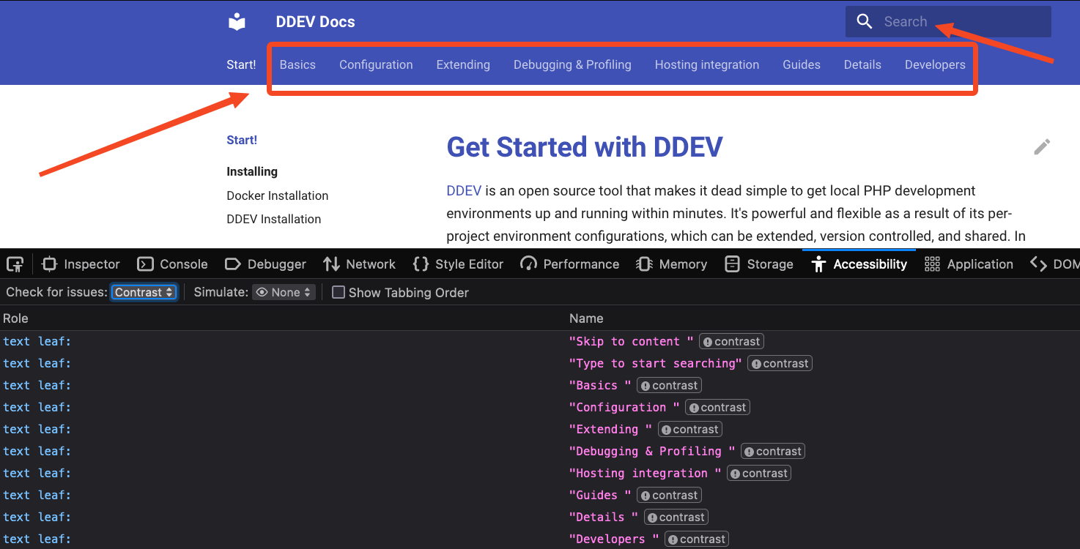Click the contrast badge beside "Extending" row
Viewport: 1080px width, 549px height.
click(690, 430)
